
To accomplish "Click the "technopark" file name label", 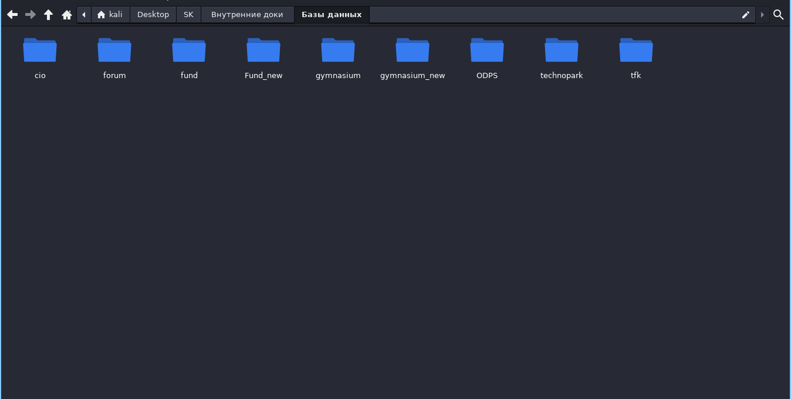I will pos(561,75).
